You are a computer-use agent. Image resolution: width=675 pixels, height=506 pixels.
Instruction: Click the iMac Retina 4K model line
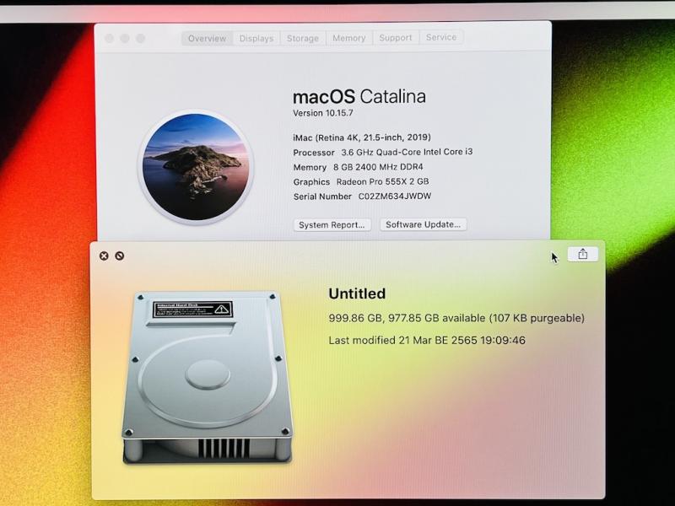tap(362, 137)
